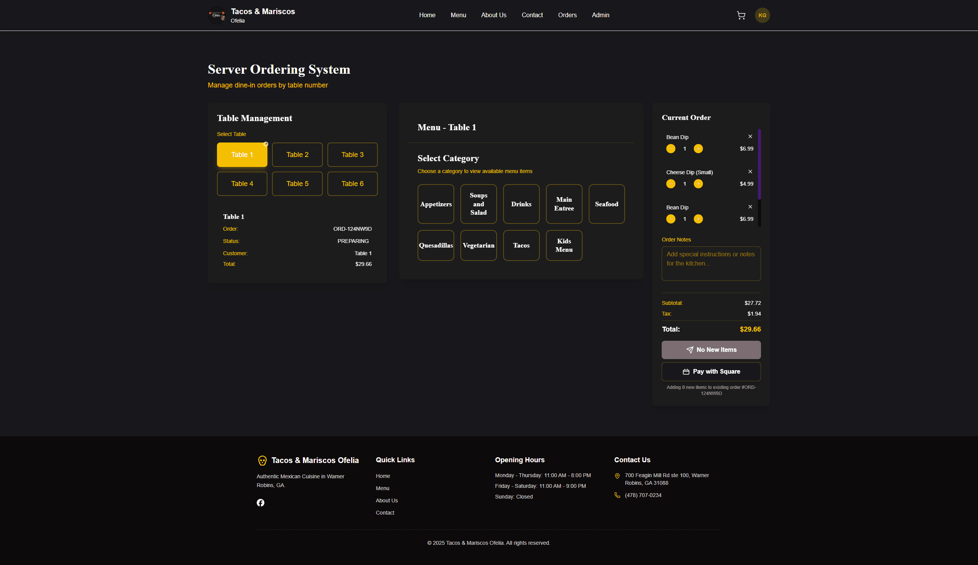Click the restaurant logo in header
Viewport: 978px width, 565px height.
pos(217,15)
